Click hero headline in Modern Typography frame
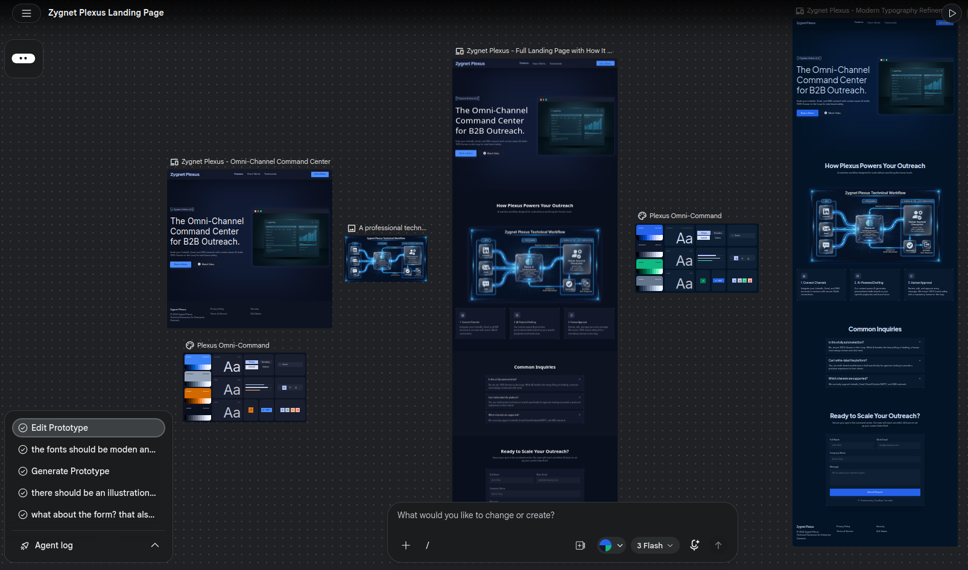968x570 pixels. pos(833,80)
